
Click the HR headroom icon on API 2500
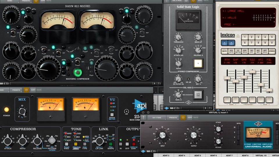tap(126, 111)
